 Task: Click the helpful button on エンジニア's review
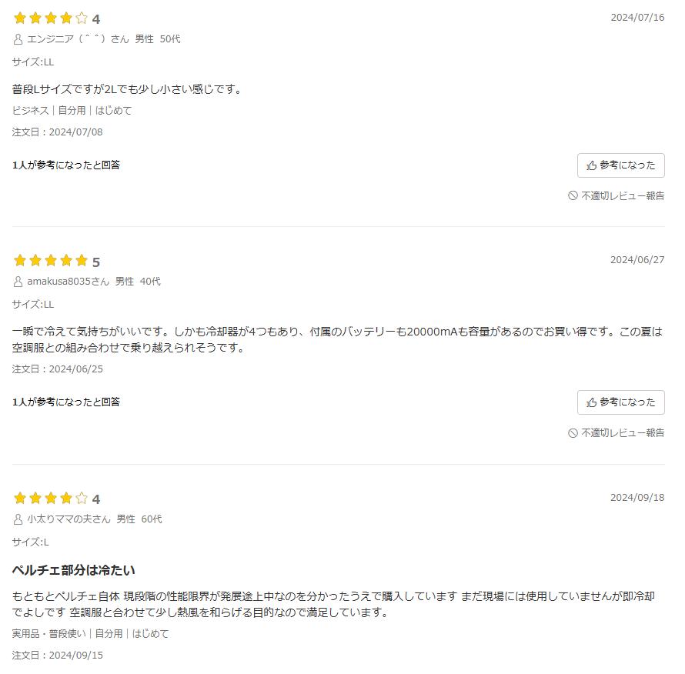620,165
